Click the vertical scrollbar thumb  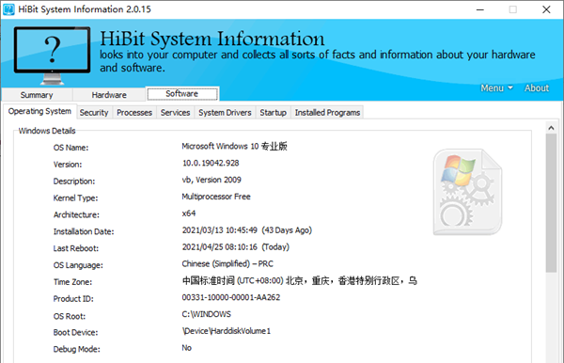551,203
